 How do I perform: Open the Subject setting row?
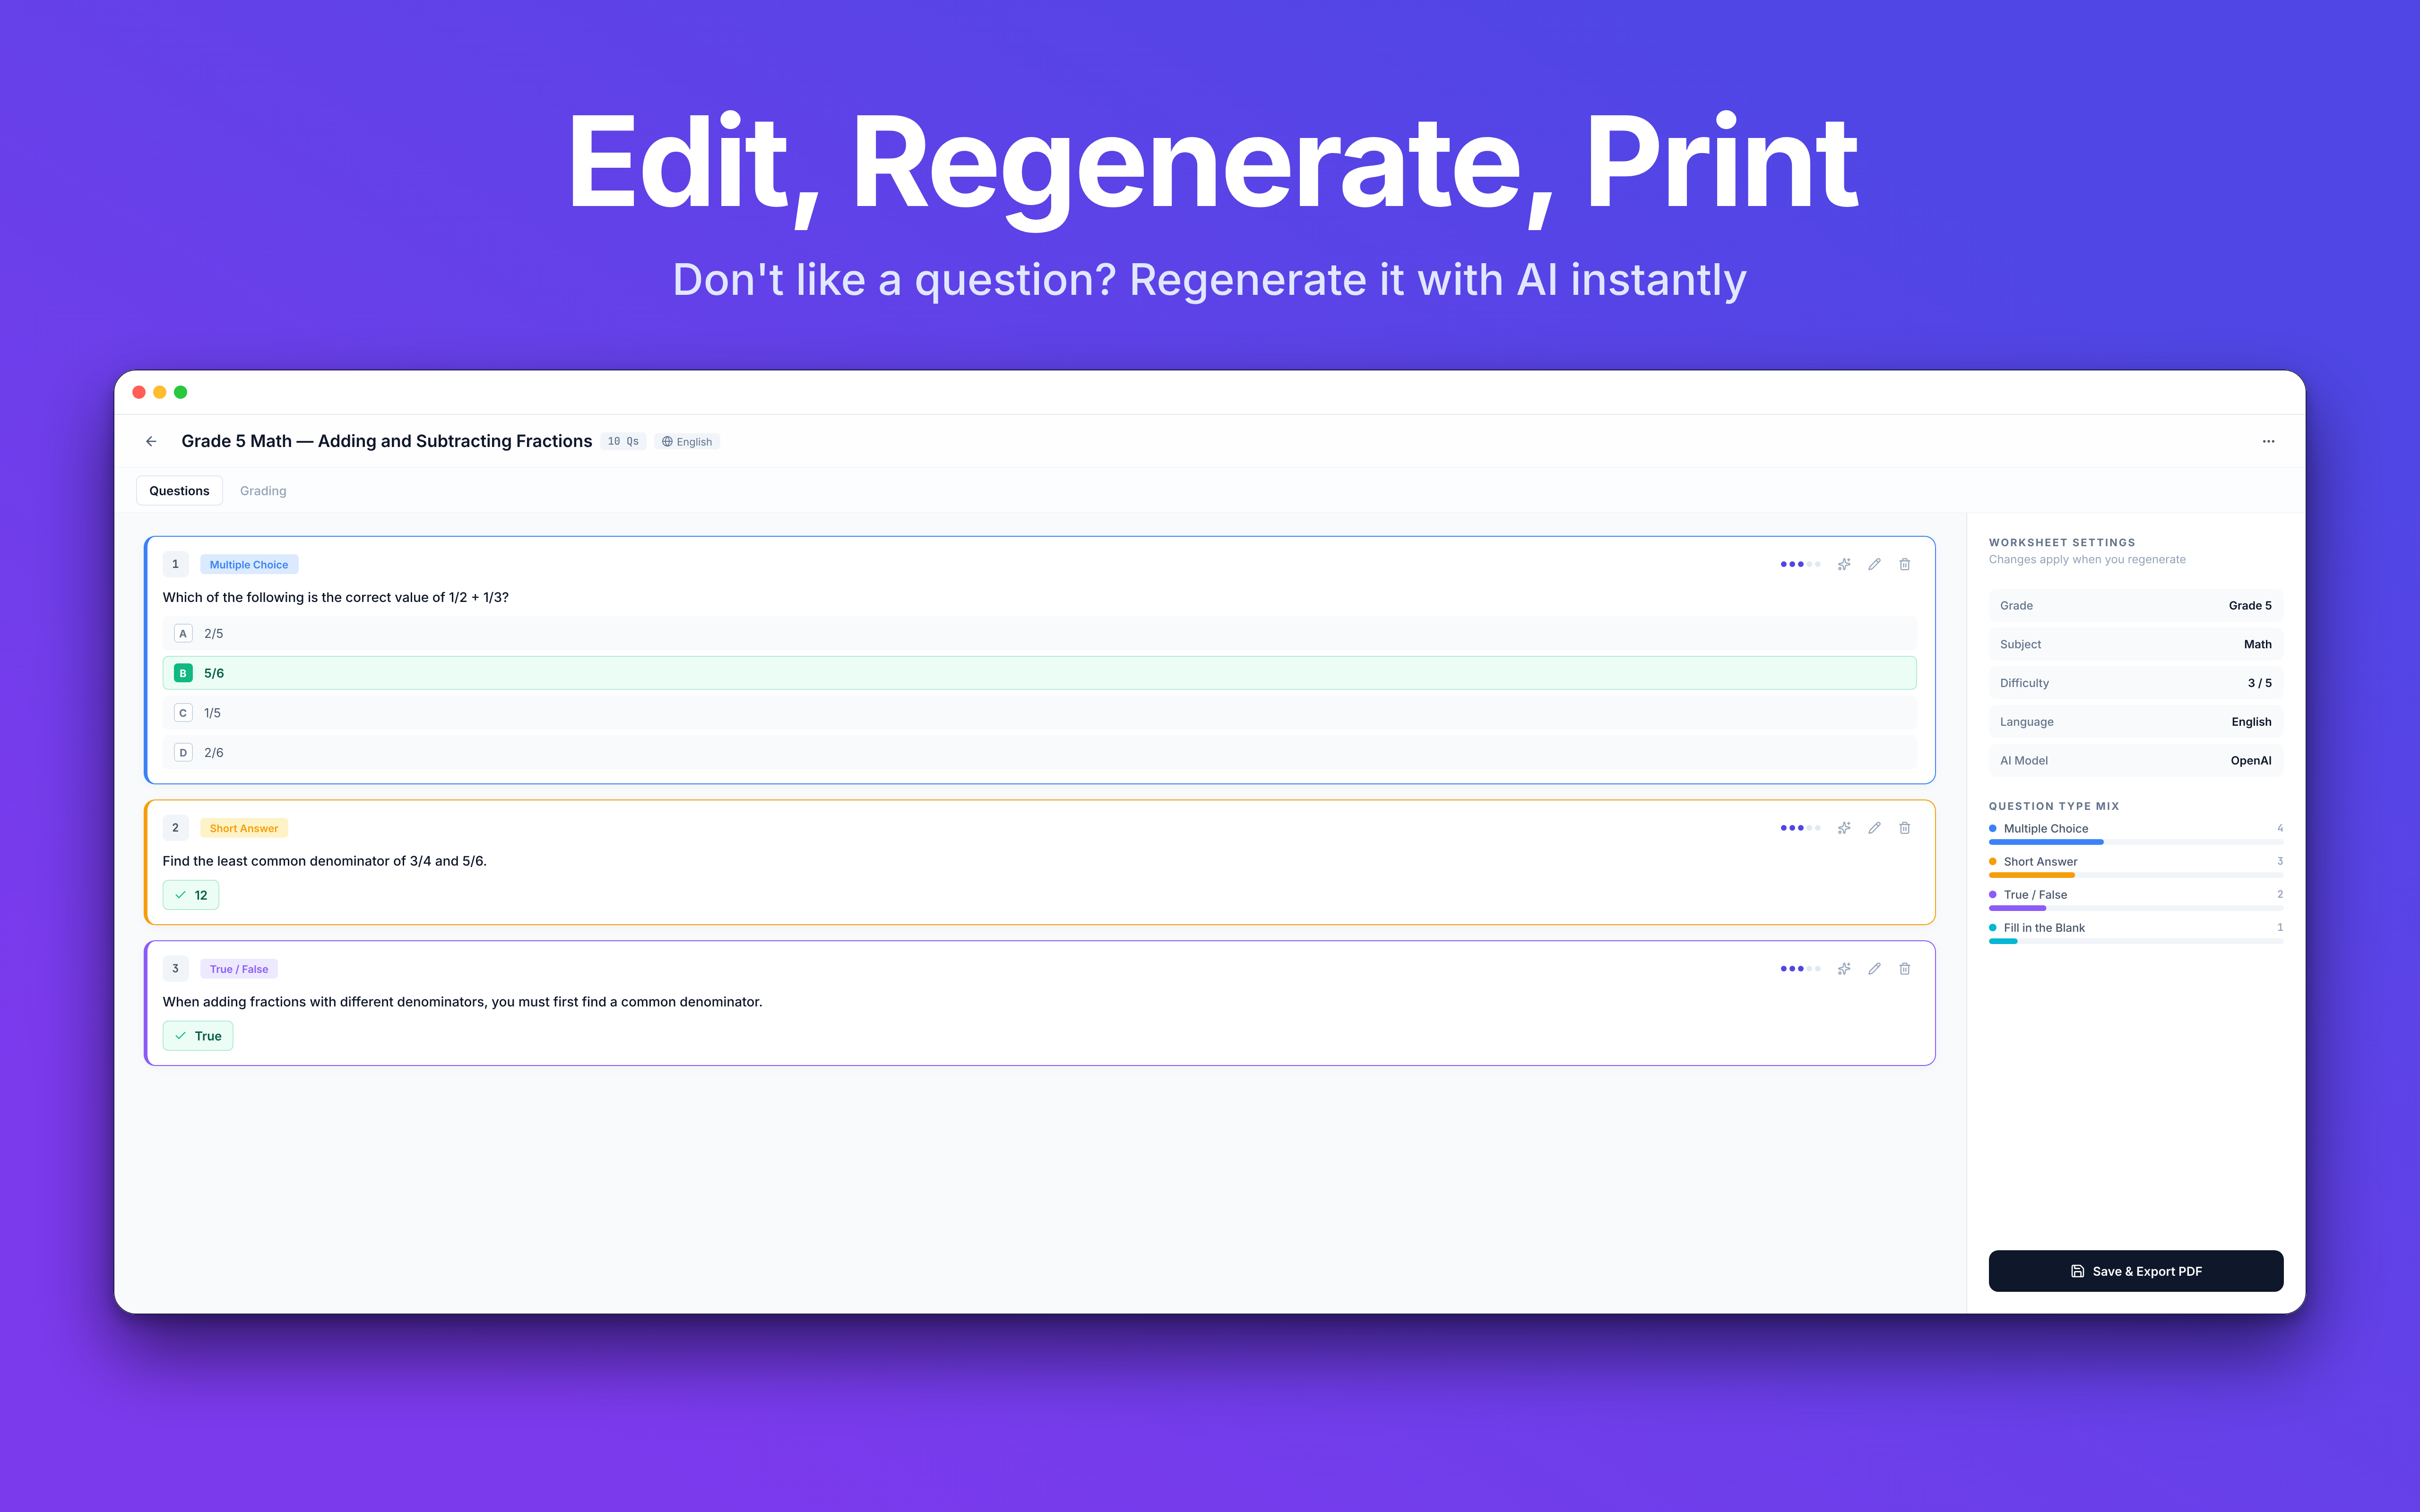(2135, 644)
